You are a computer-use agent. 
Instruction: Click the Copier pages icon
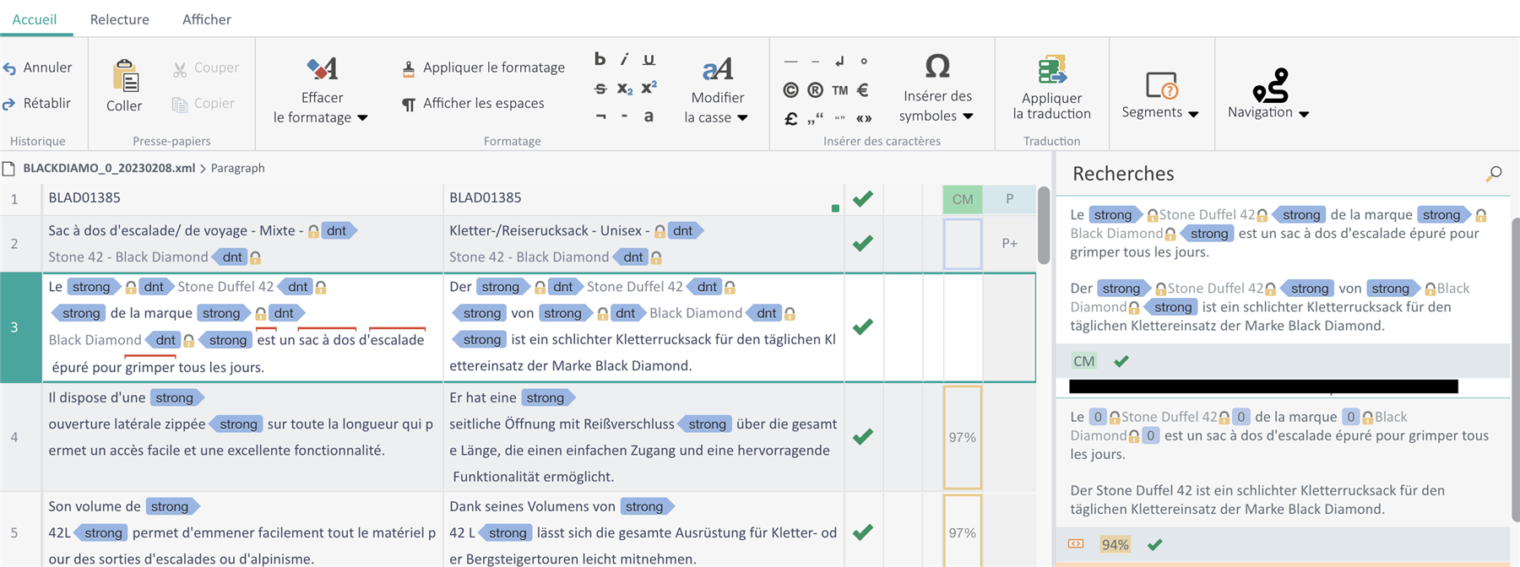click(180, 104)
